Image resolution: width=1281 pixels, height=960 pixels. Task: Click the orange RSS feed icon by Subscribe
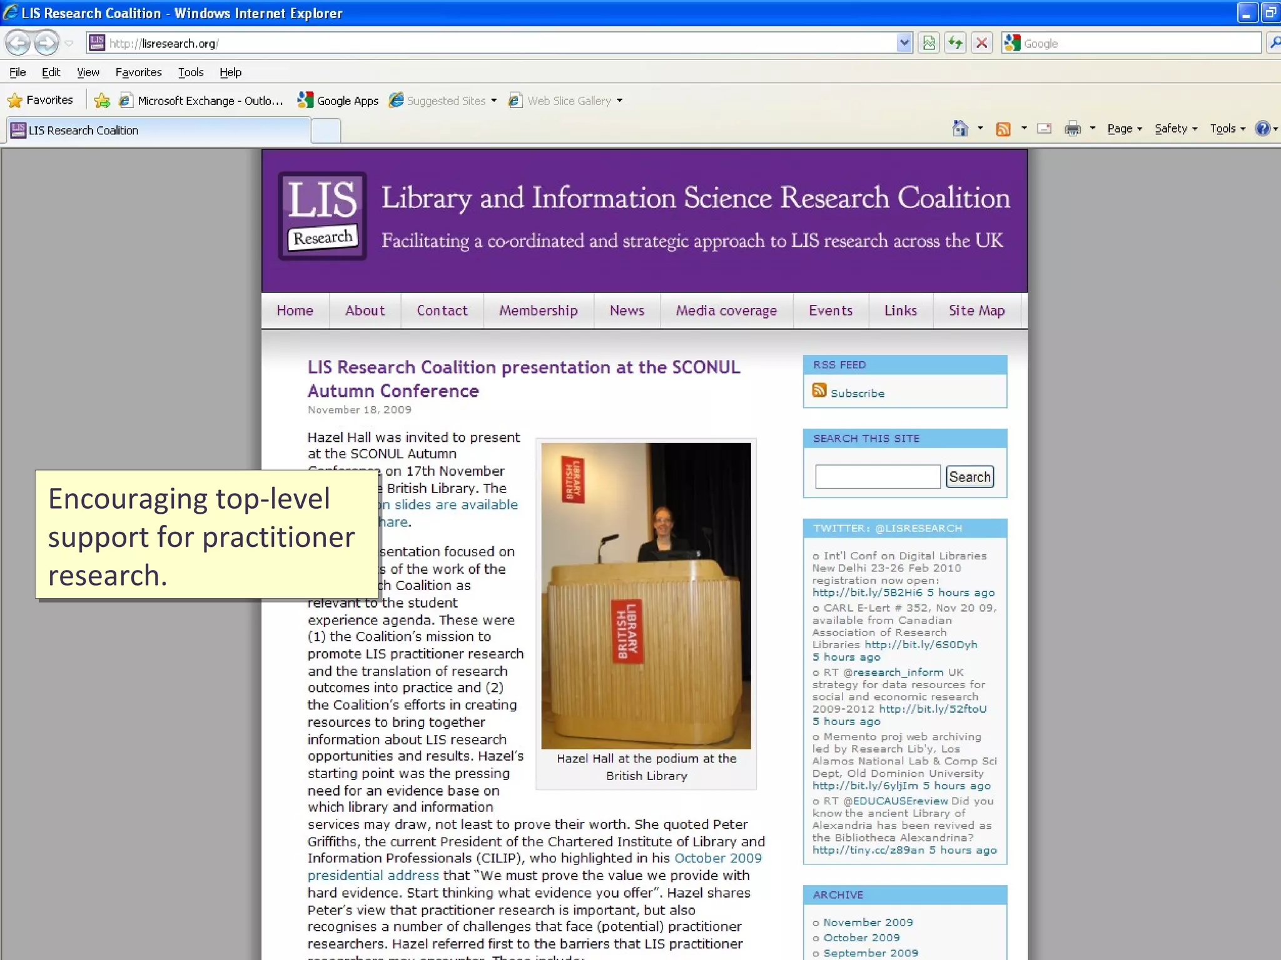pyautogui.click(x=819, y=391)
